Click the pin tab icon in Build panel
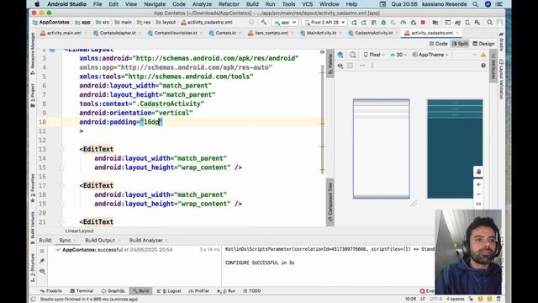 [x=42, y=261]
